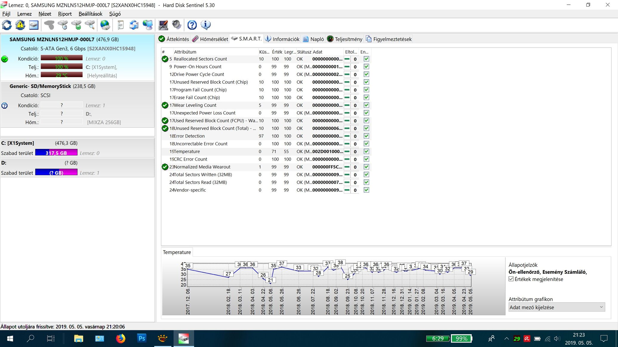Click offset value for Reallocated Sectors Count
Viewport: 618px width, 347px height.
pos(355,59)
